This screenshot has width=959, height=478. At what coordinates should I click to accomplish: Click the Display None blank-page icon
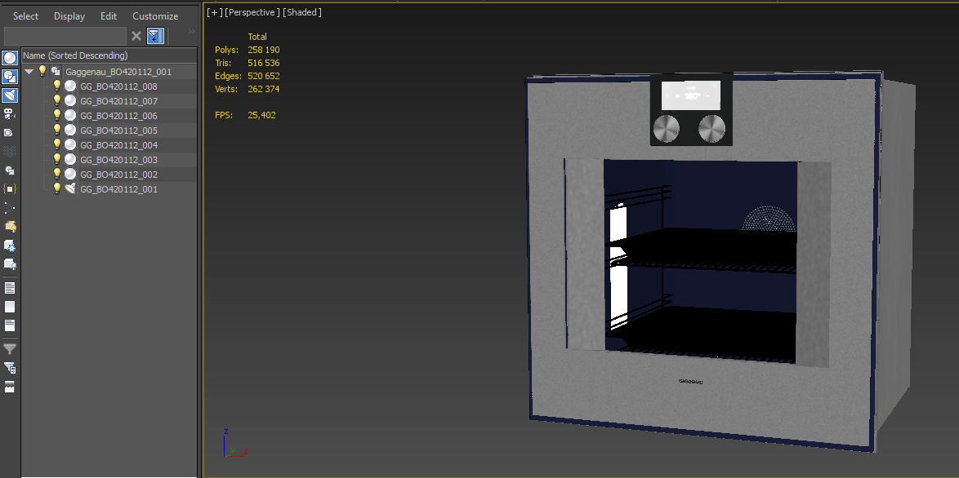point(10,307)
